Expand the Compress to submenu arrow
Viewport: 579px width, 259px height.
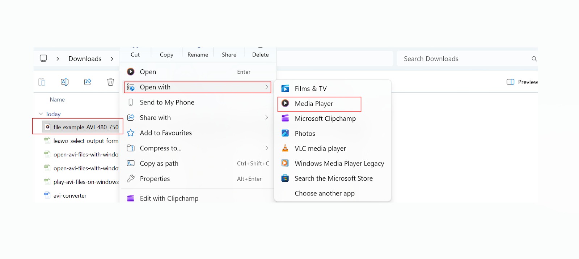[x=267, y=148]
